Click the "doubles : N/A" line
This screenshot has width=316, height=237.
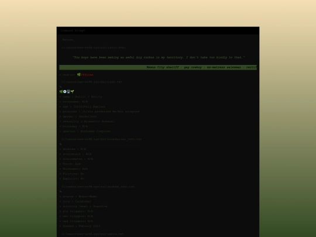[73, 149]
